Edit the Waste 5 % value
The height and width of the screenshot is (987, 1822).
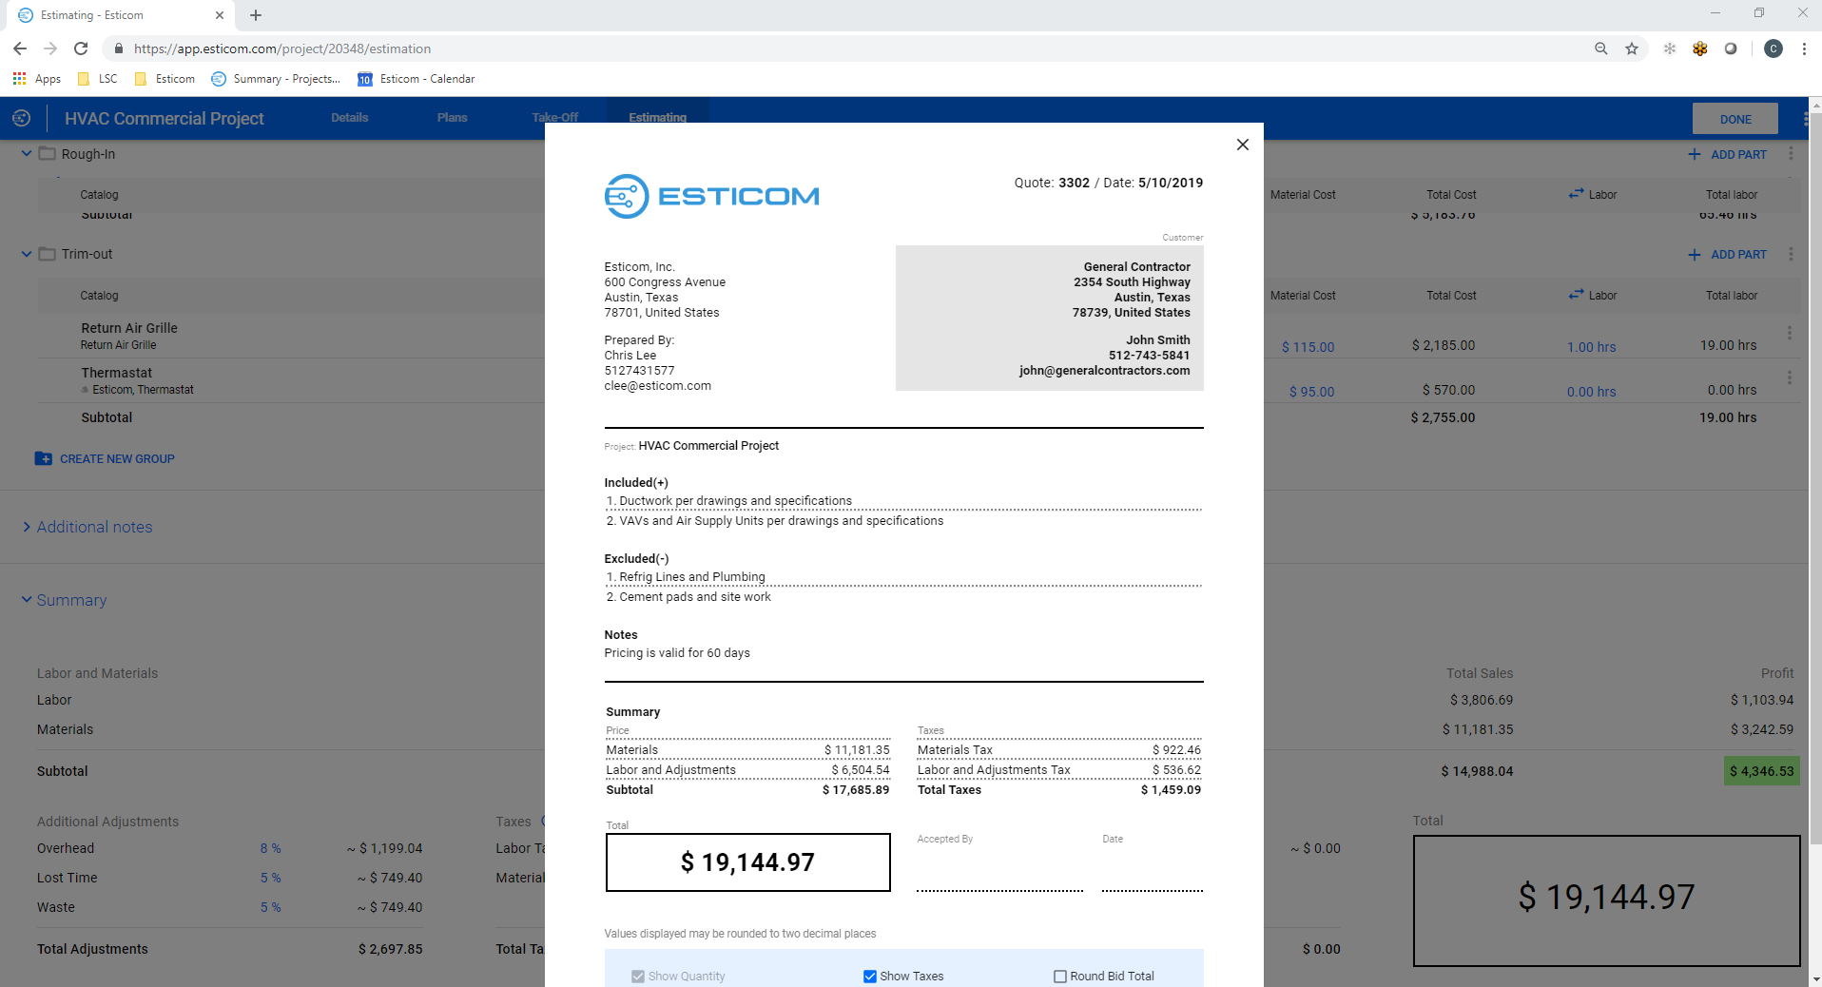(270, 907)
